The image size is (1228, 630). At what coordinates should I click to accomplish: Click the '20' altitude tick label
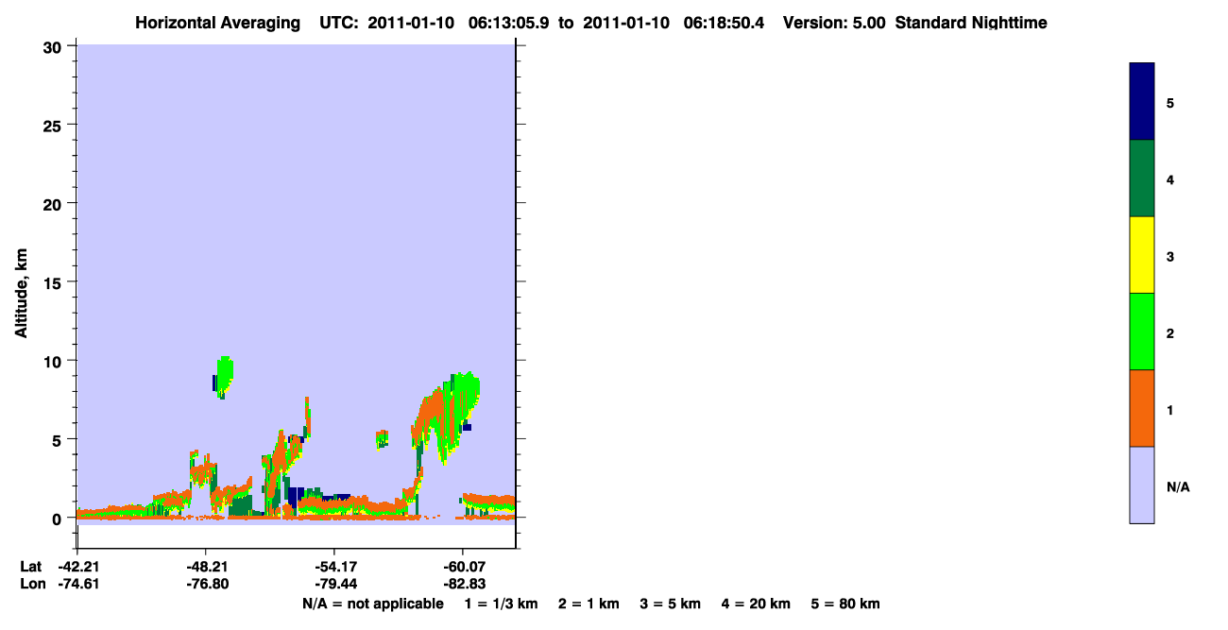[54, 203]
